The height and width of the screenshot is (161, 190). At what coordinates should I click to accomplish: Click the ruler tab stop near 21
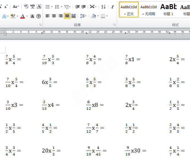[86, 33]
